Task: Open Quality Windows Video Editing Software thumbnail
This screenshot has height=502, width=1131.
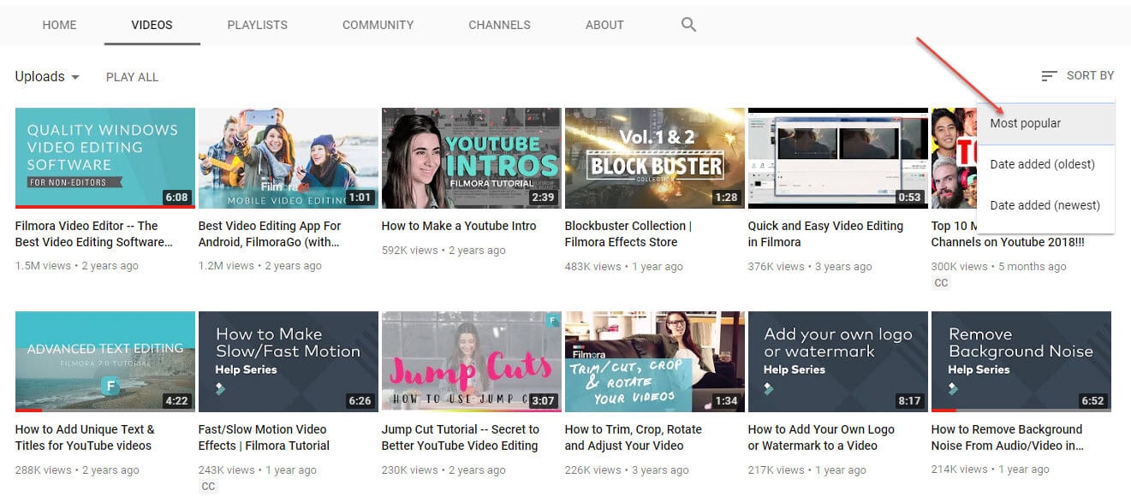Action: click(105, 158)
